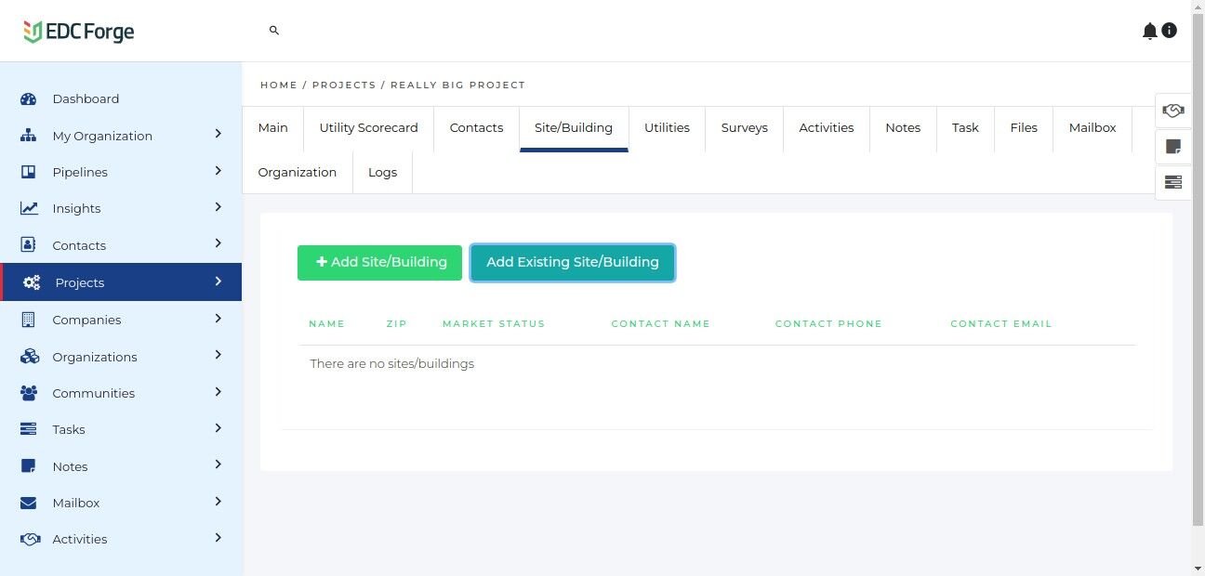
Task: Click the Mailbox envelope icon
Action: 28,503
